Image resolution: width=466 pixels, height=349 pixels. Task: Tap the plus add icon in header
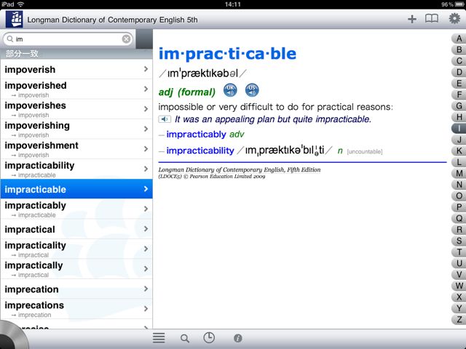click(x=412, y=20)
